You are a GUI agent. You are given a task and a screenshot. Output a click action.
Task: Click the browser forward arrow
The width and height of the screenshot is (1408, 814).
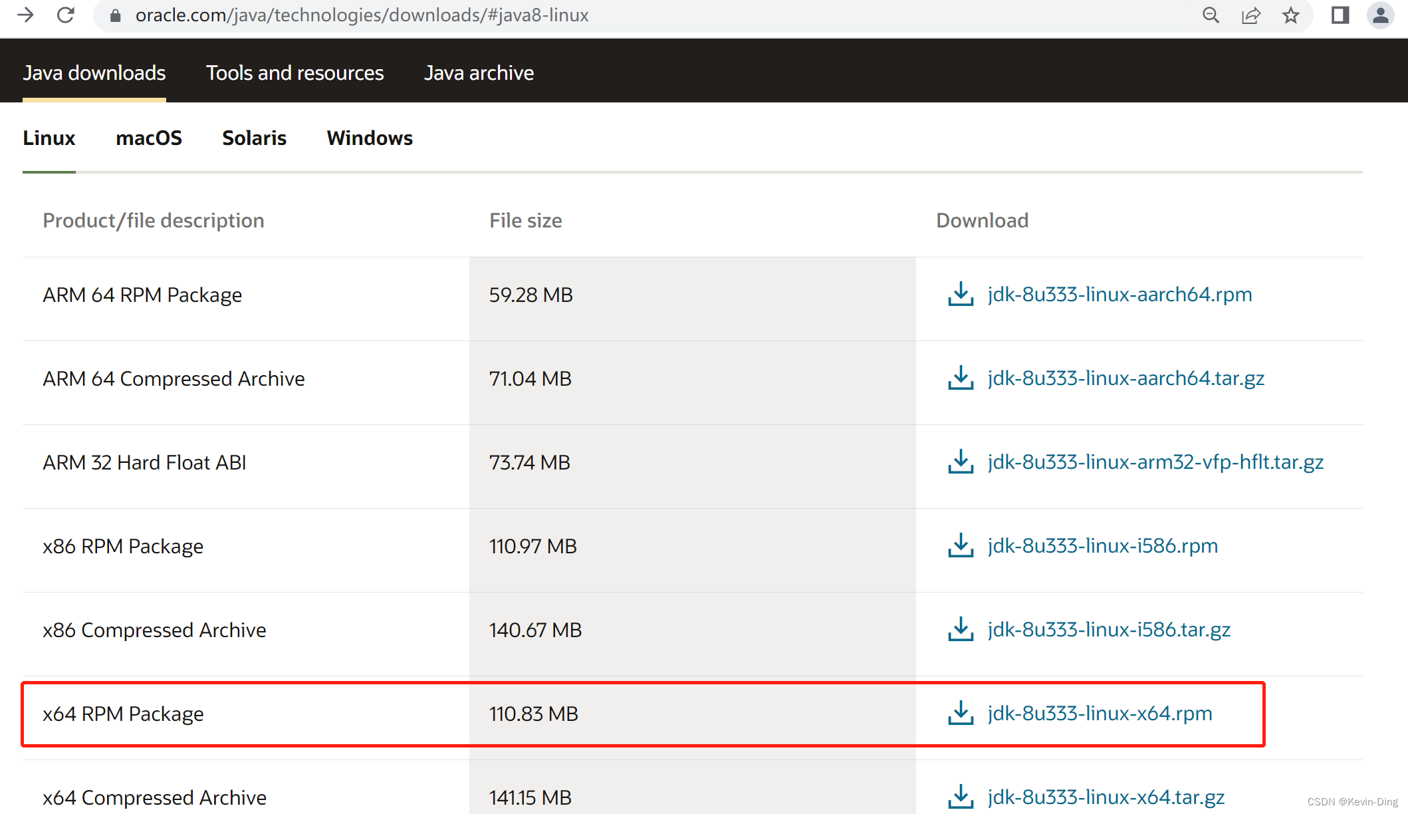[25, 15]
